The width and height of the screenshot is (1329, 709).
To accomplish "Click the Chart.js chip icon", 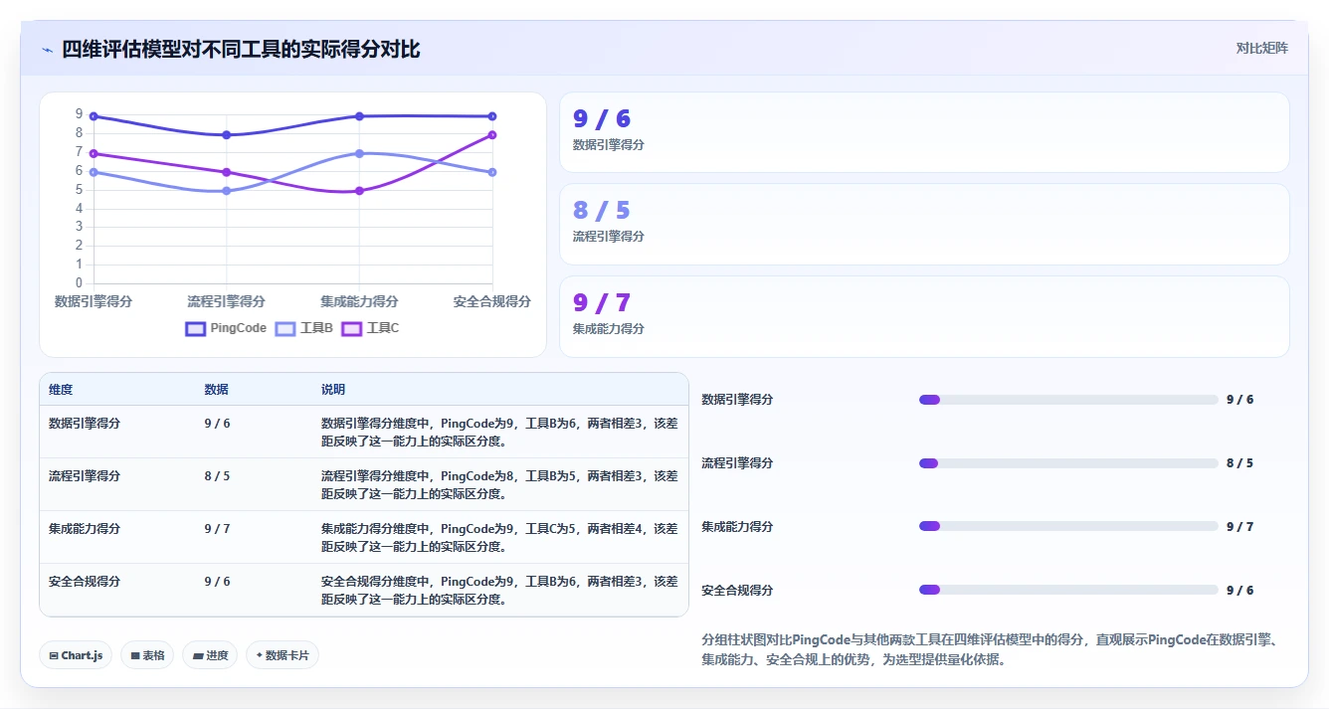I will (54, 656).
